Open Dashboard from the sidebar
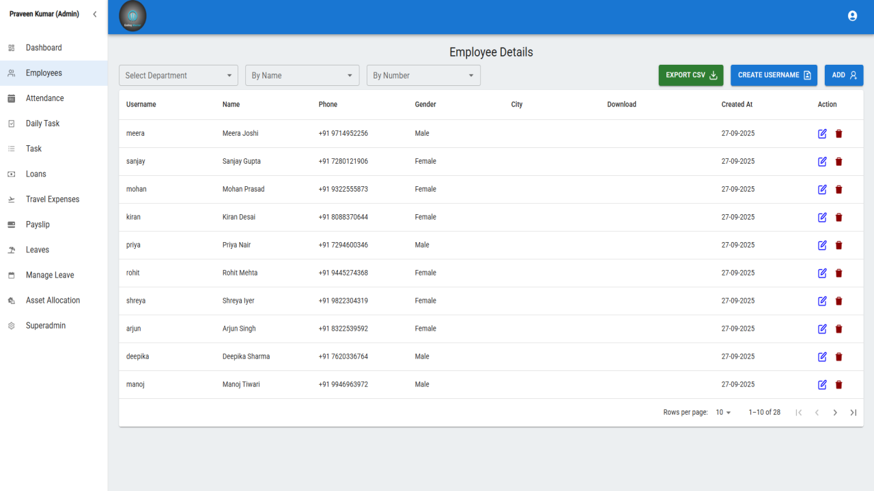Screen dimensions: 874x491 tap(54, 48)
